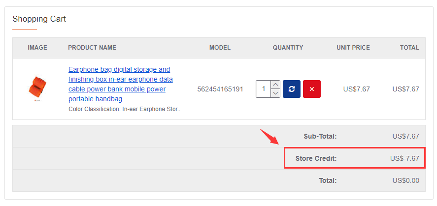The image size is (437, 206).
Task: Click the MODEL column header
Action: [220, 48]
